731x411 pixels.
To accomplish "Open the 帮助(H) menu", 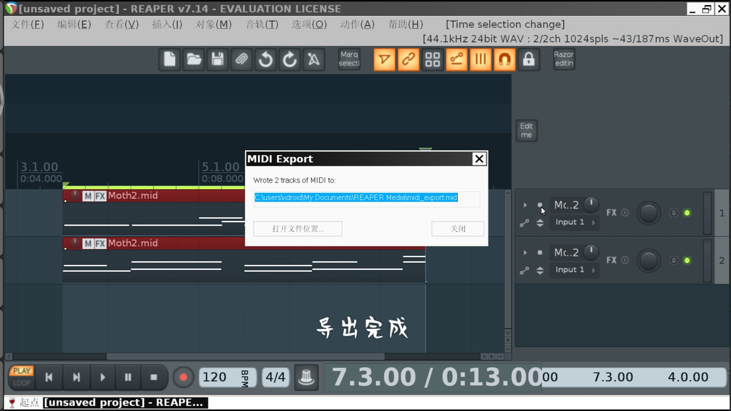I will click(405, 24).
